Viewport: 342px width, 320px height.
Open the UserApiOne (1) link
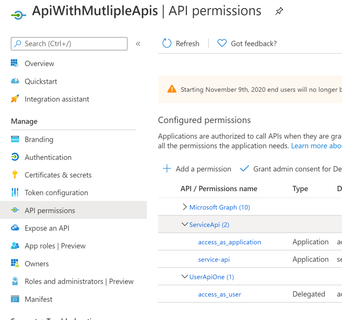[x=211, y=277]
